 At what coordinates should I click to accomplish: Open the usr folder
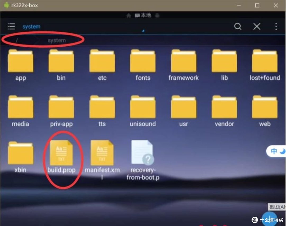(184, 111)
